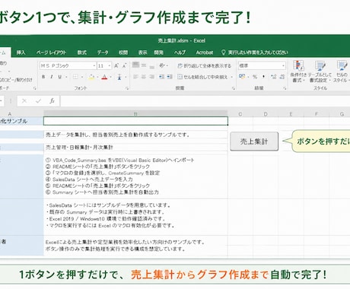The width and height of the screenshot is (350, 289).
Task: Select cell starting 売上データを集計し
Action: click(x=135, y=135)
